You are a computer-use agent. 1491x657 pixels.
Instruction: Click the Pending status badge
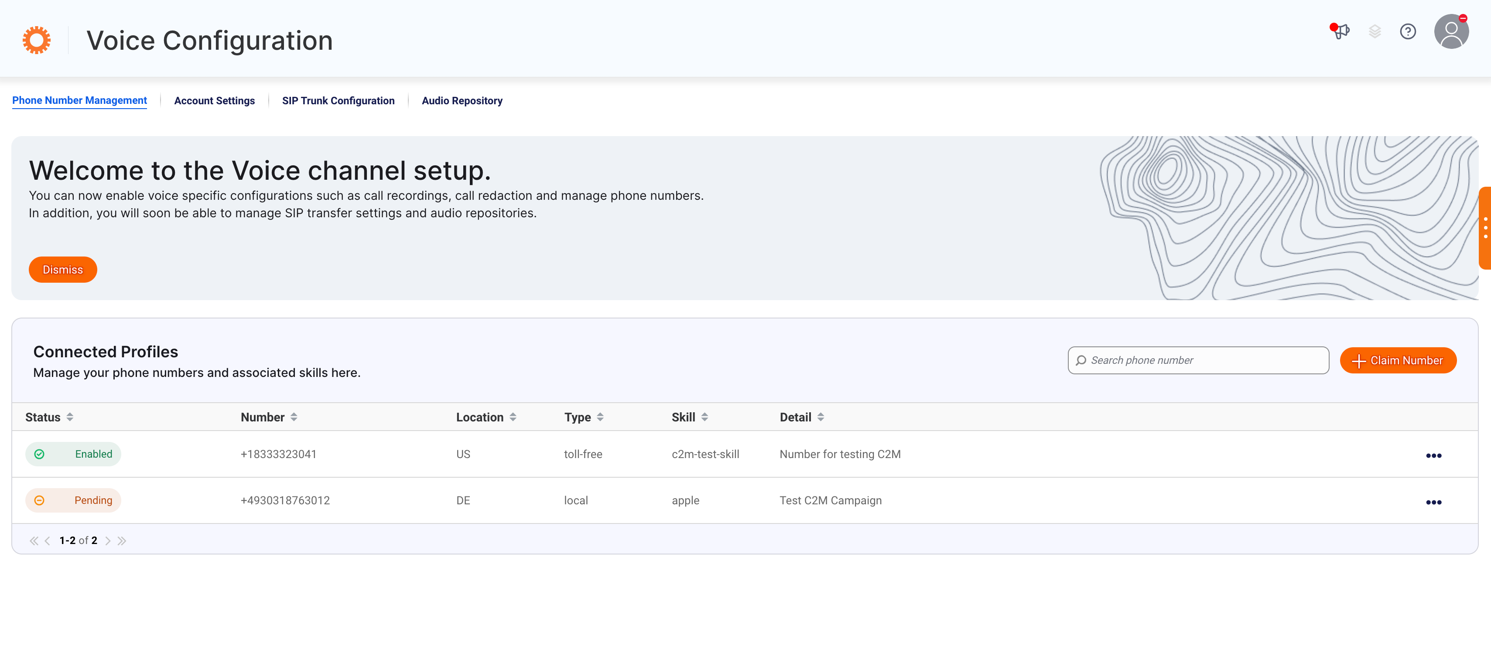[73, 501]
